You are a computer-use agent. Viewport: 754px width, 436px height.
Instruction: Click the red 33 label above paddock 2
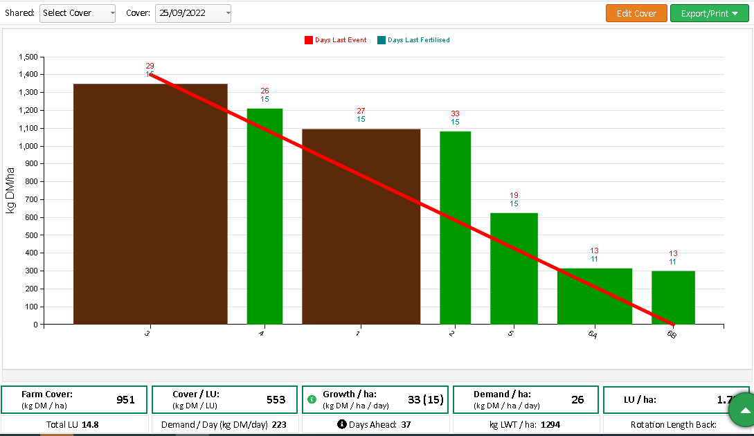tap(455, 114)
